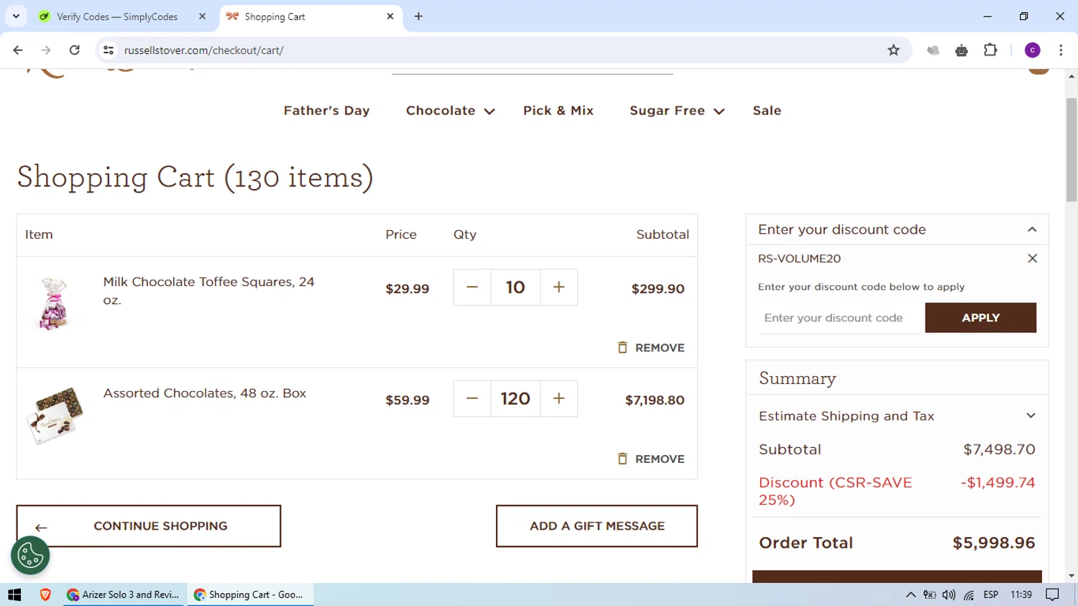Screen dimensions: 1078x606
Task: Edit quantity field showing 10
Action: (x=515, y=288)
